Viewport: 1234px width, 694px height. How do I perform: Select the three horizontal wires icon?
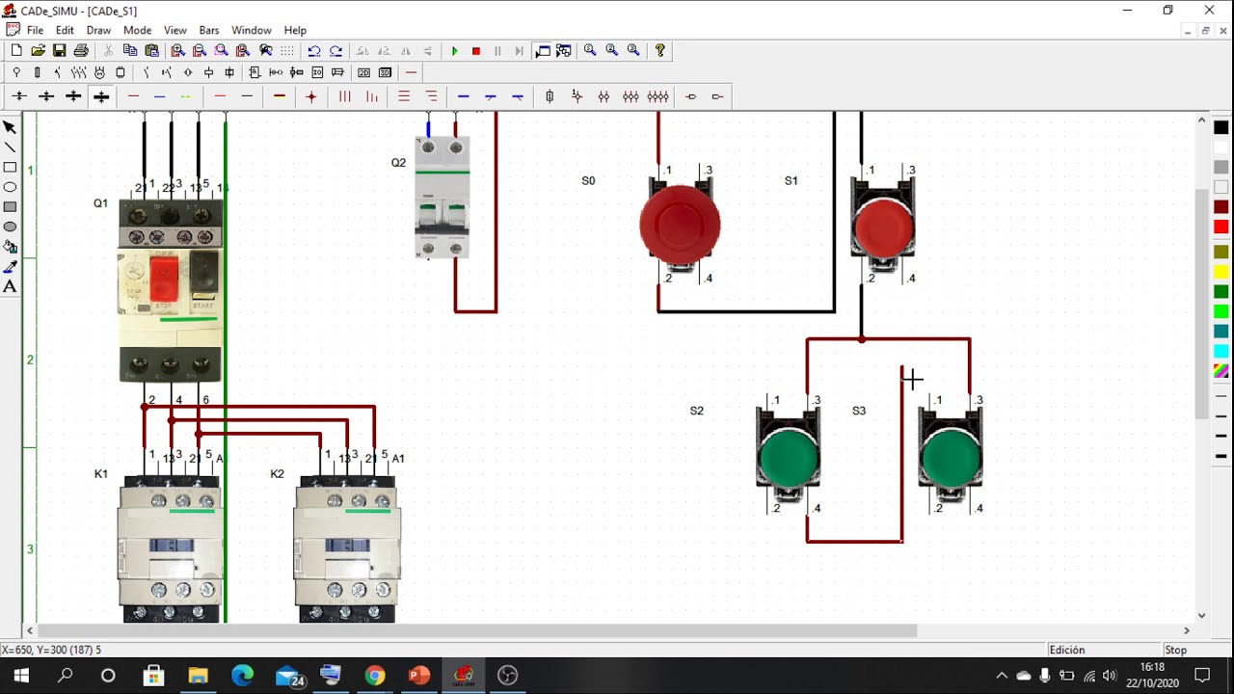pyautogui.click(x=404, y=96)
